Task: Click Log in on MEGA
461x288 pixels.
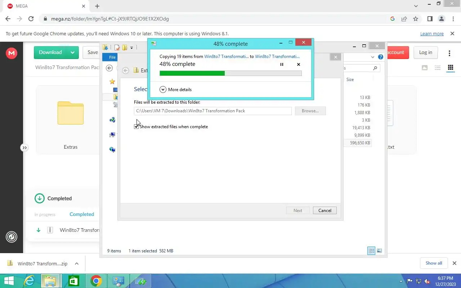Action: (x=425, y=53)
